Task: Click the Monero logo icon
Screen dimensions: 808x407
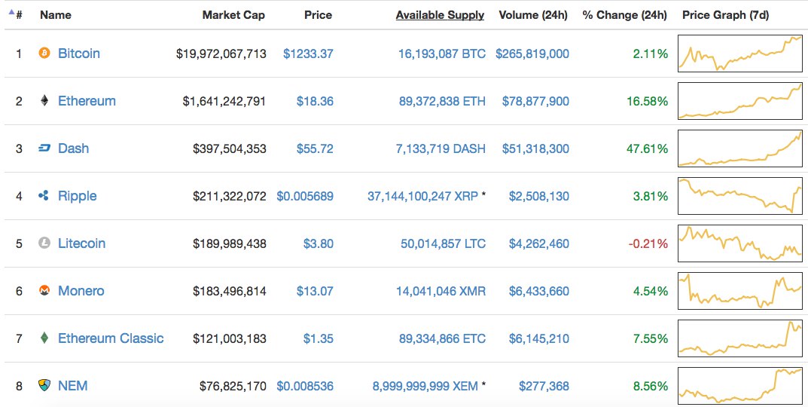Action: coord(45,290)
